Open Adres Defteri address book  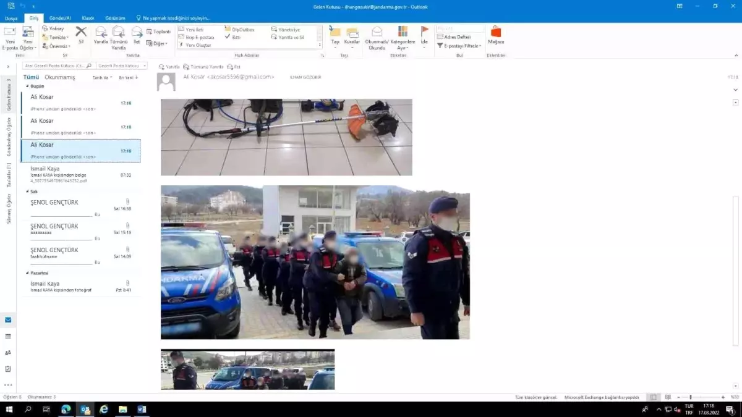click(x=457, y=37)
